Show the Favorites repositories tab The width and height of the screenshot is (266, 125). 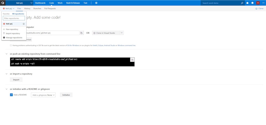point(6,14)
